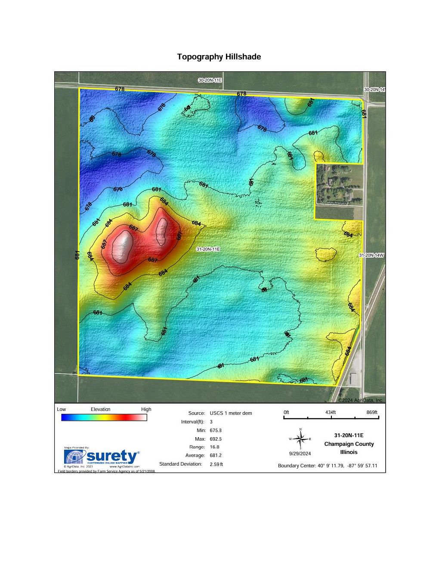Click the Standard Deviation 2.59 ft value

216,464
